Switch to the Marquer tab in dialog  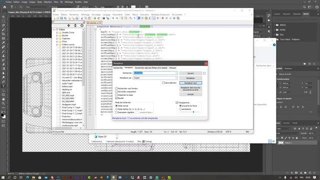[x=172, y=68]
